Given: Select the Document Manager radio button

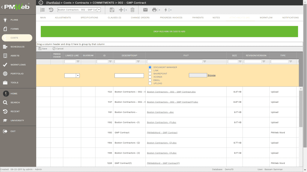Looking at the screenshot, I should [150, 67].
